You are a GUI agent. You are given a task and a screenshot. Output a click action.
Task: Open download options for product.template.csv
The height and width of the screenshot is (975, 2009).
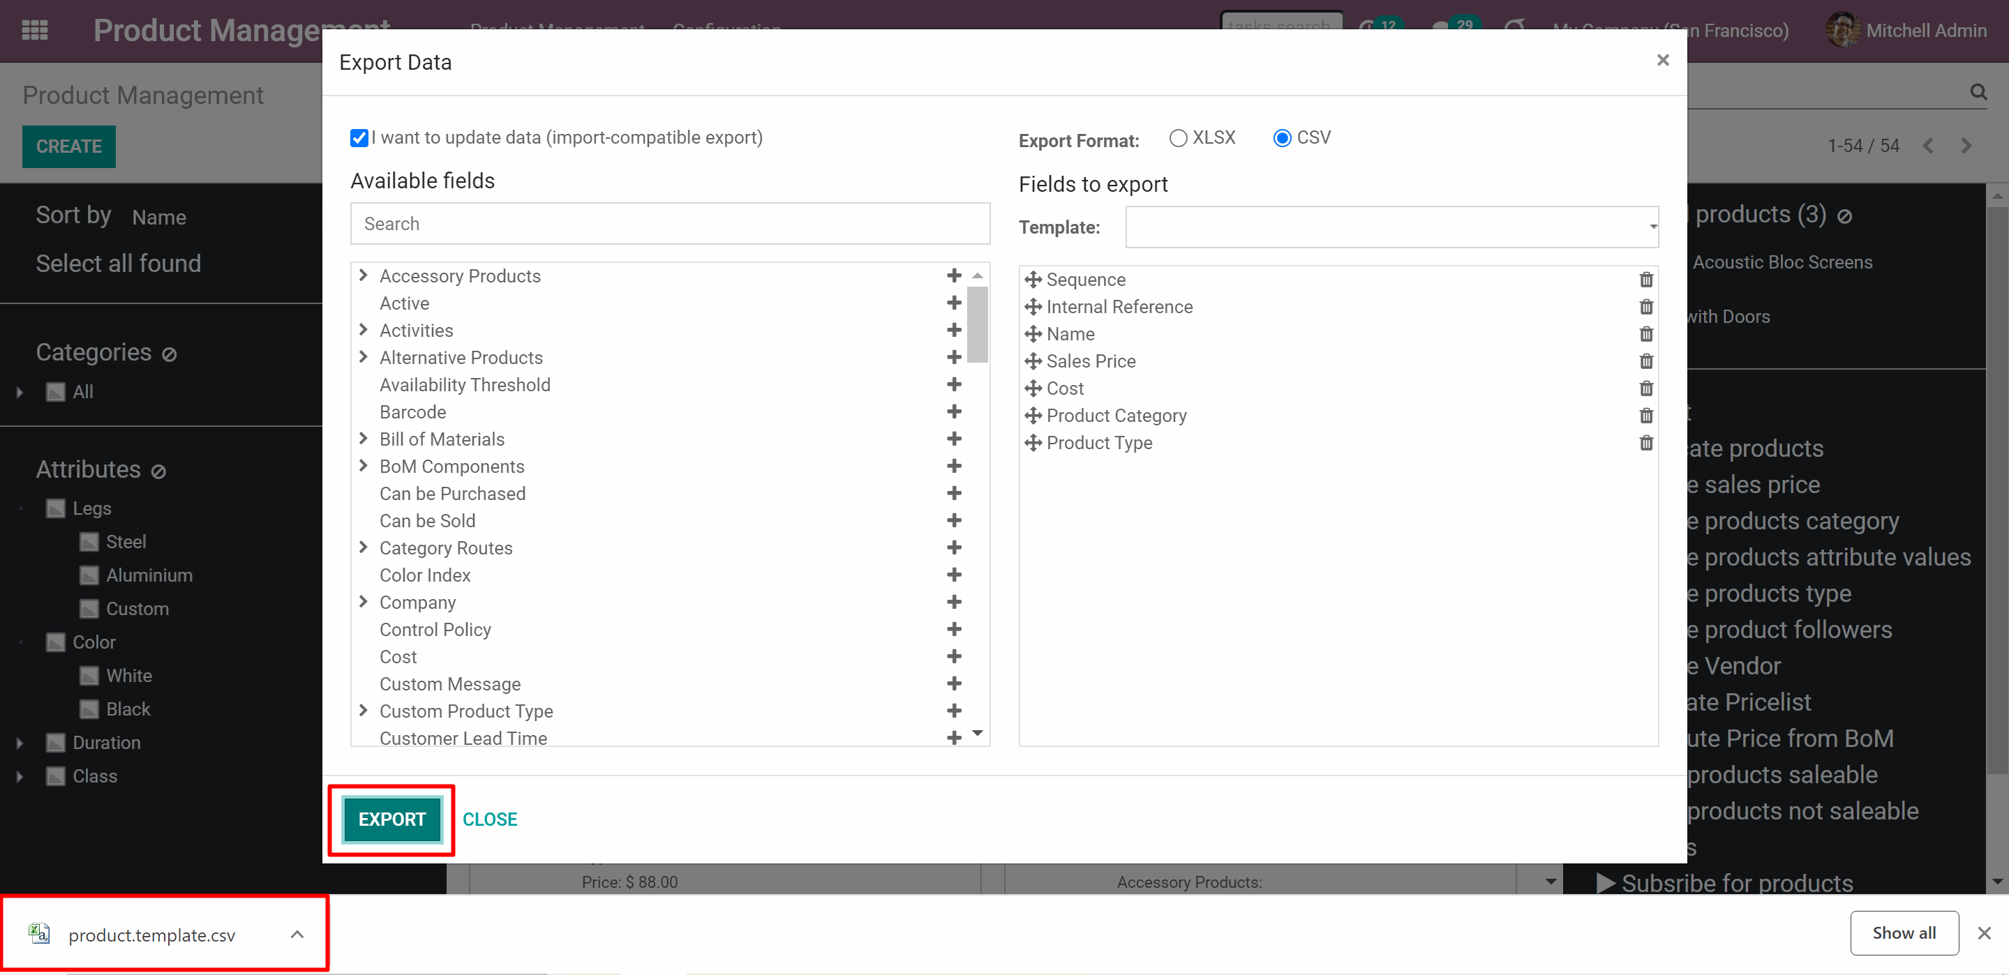coord(297,935)
